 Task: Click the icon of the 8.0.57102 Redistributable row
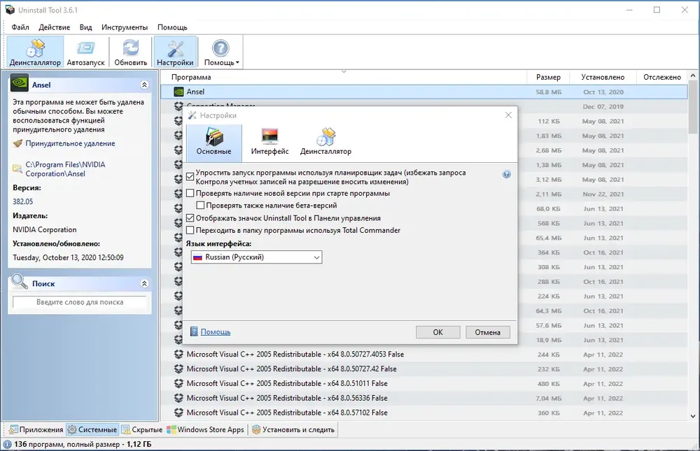[x=178, y=413]
